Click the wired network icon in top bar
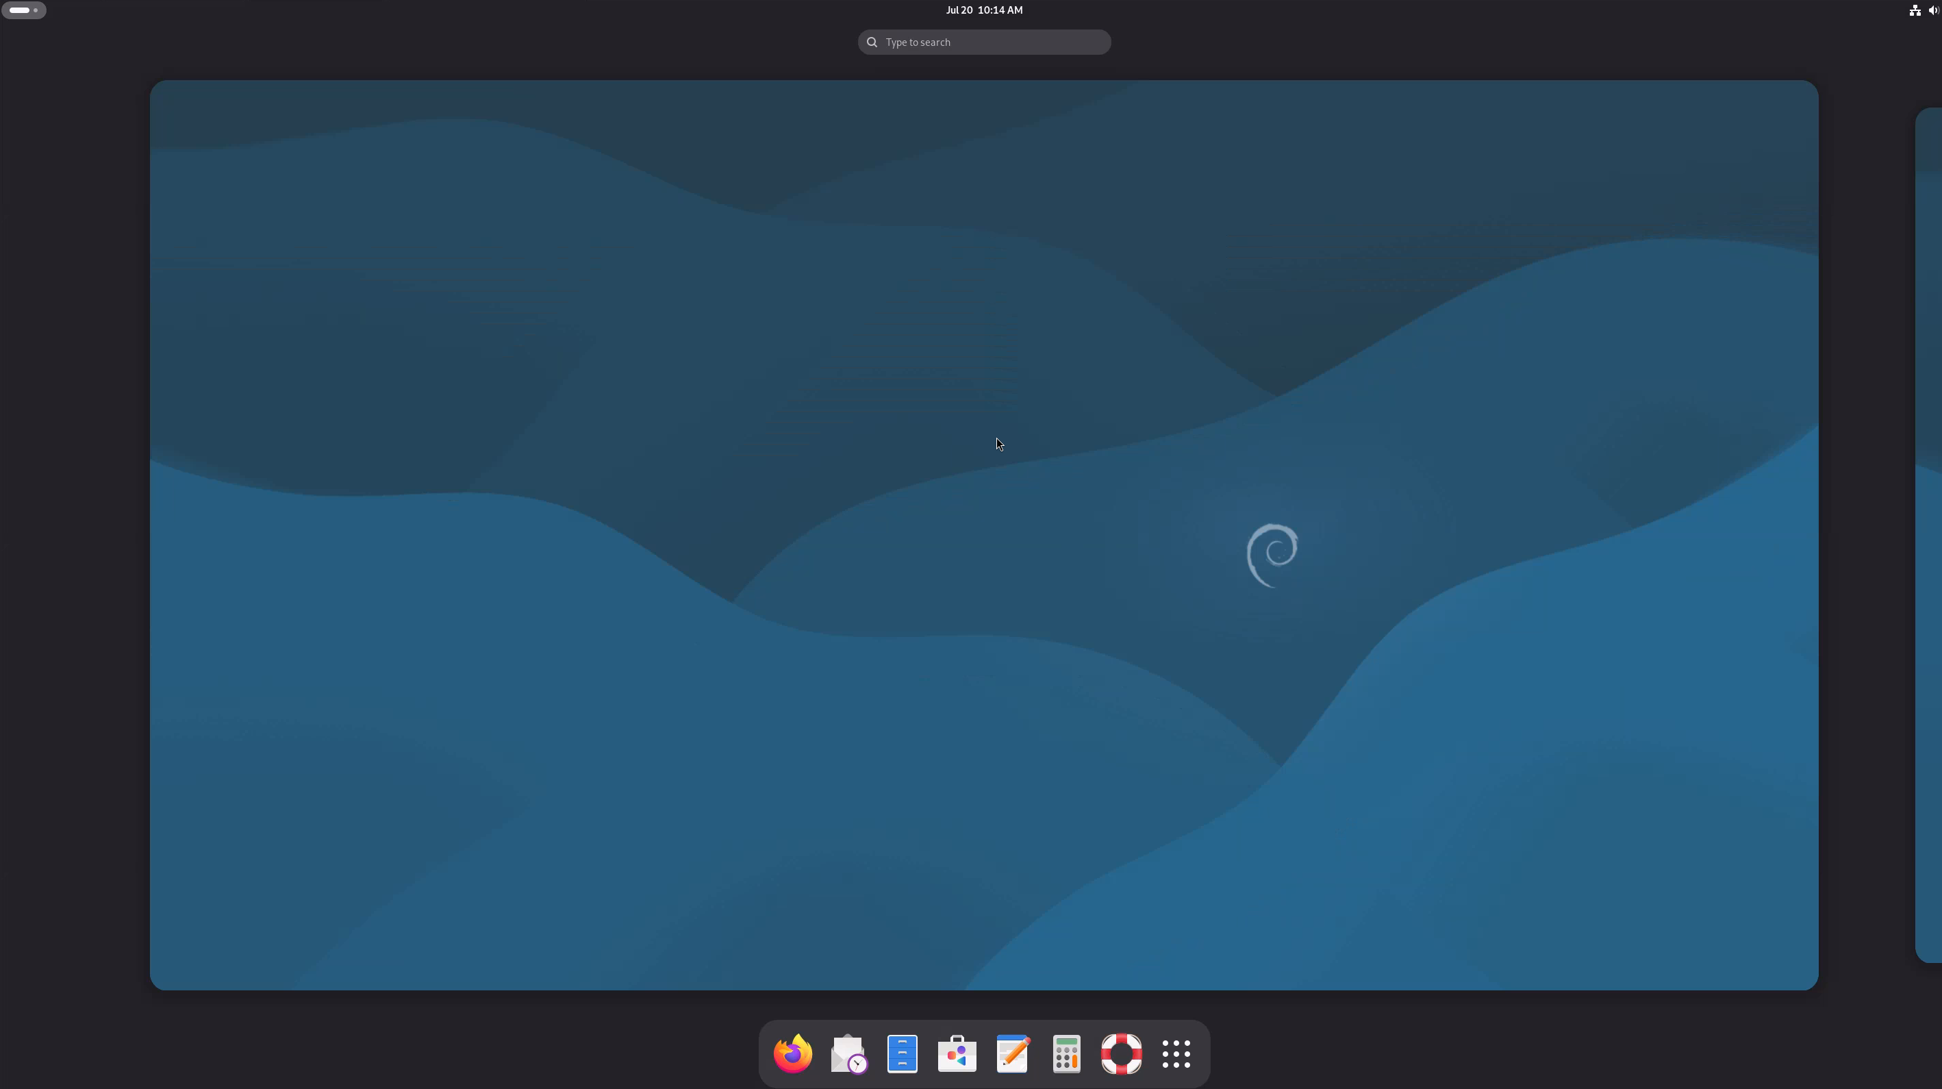 pyautogui.click(x=1914, y=10)
